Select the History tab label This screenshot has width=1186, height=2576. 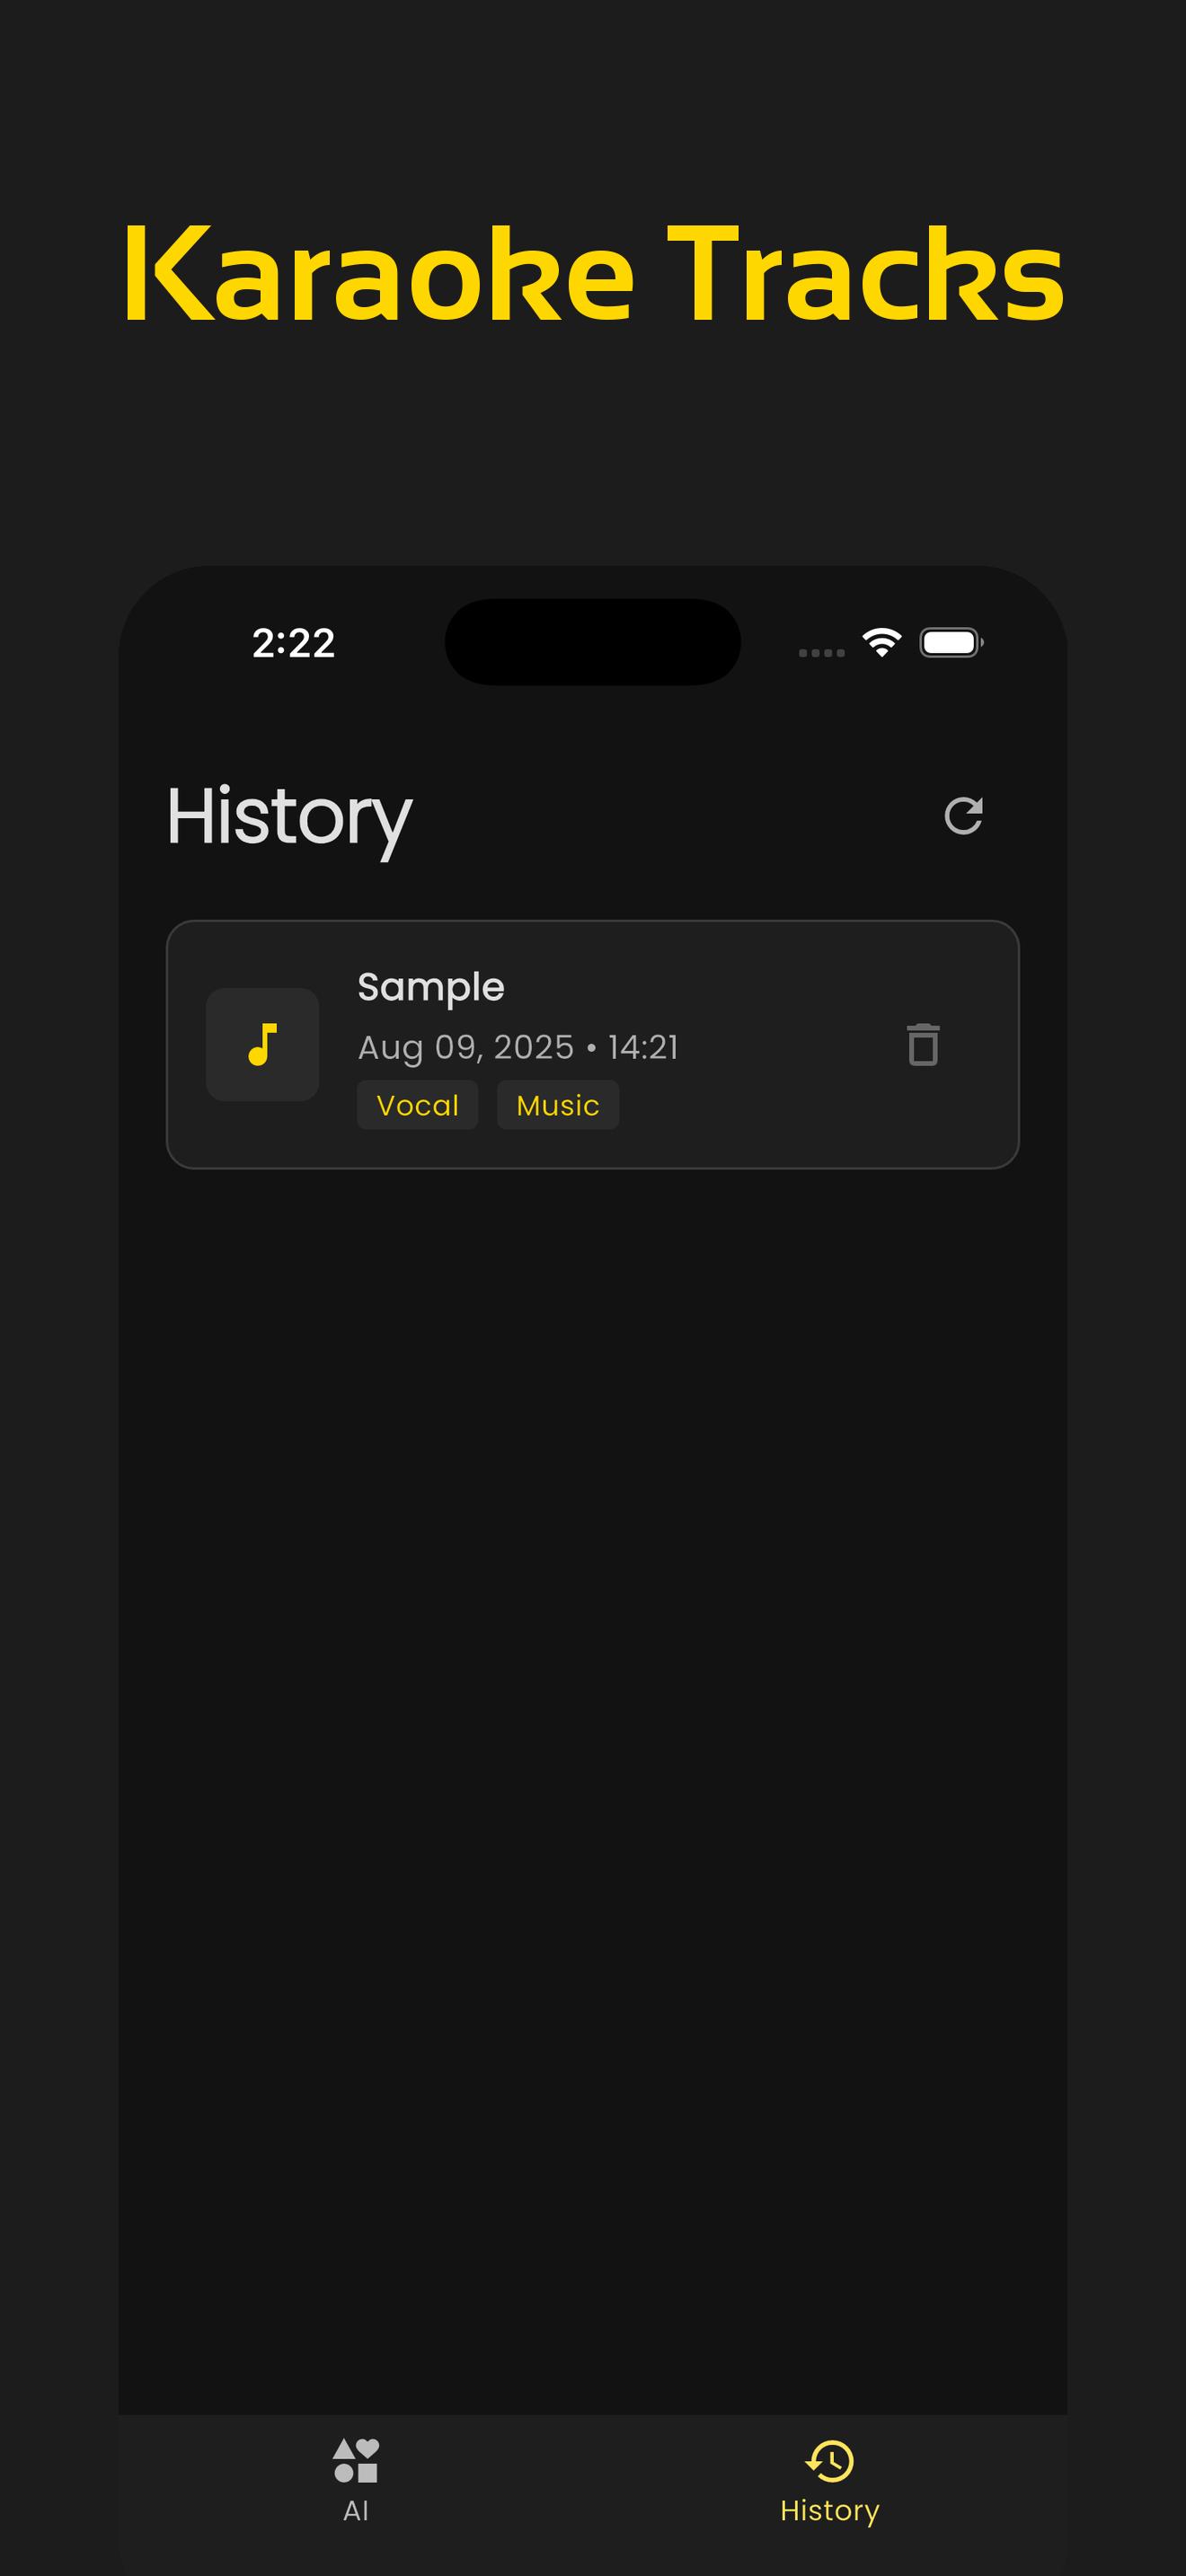829,2510
